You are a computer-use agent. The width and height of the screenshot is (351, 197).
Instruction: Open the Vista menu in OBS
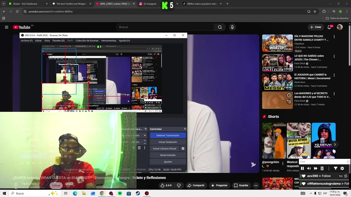point(47,40)
